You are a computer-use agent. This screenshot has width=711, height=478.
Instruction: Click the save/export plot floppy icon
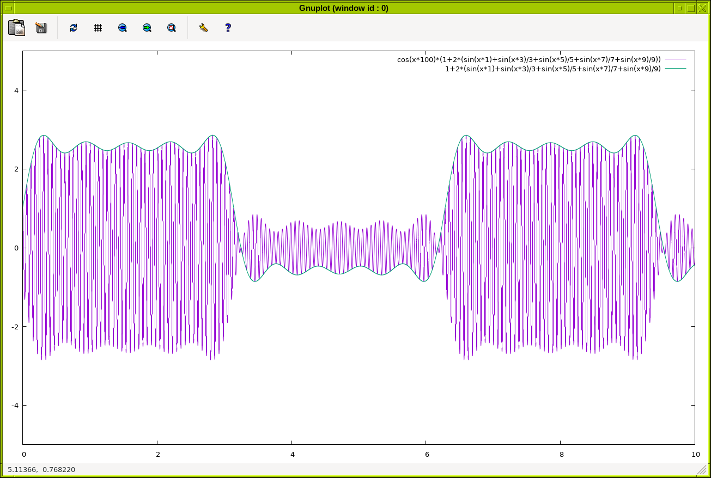[x=41, y=28]
